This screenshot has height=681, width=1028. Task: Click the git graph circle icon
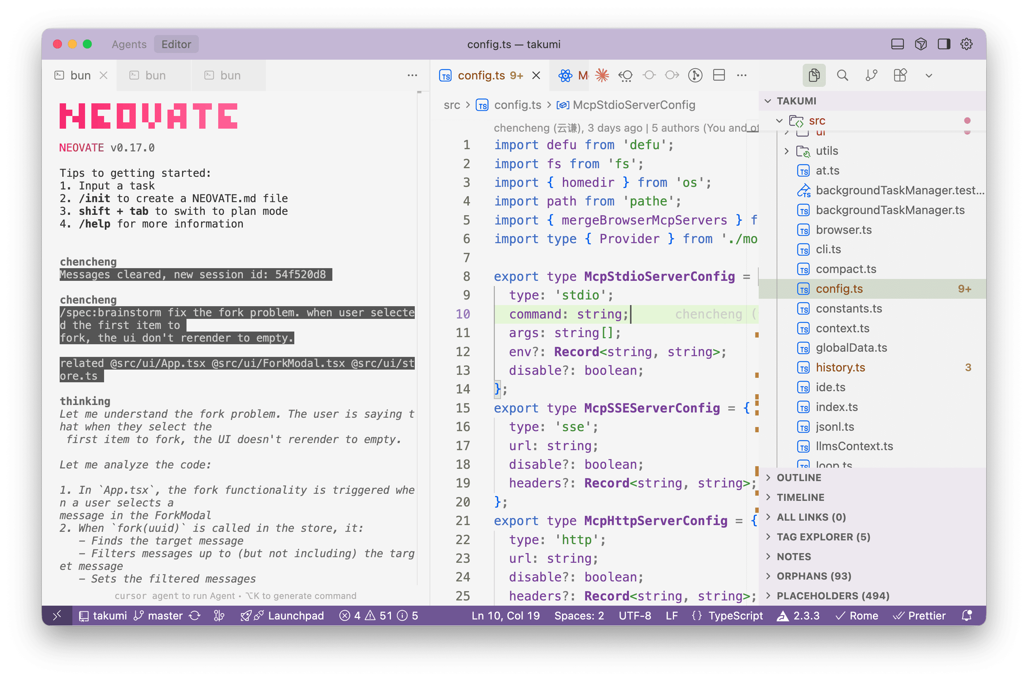695,76
